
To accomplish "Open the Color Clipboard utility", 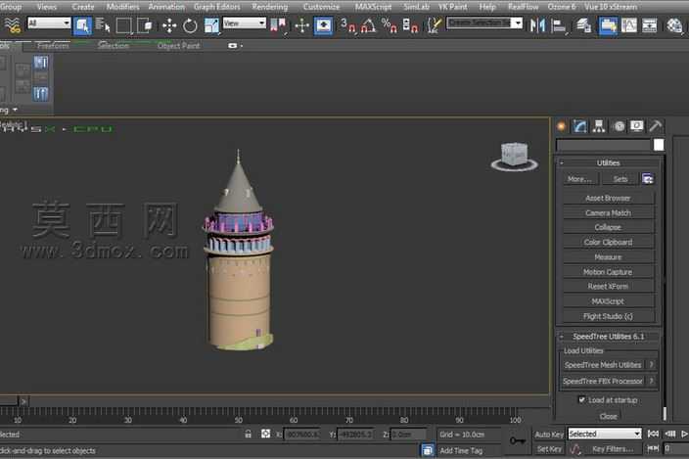I will click(608, 242).
